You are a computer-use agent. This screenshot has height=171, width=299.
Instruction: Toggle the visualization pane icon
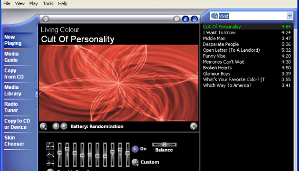tap(177, 19)
